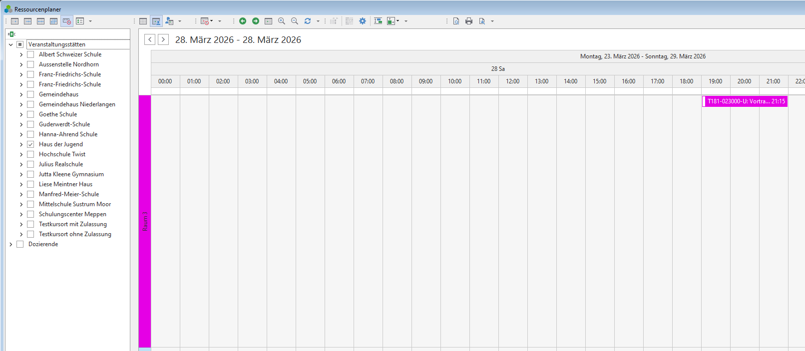The height and width of the screenshot is (351, 805).
Task: Open dropdown arrow next to the refresh icon
Action: (x=318, y=21)
